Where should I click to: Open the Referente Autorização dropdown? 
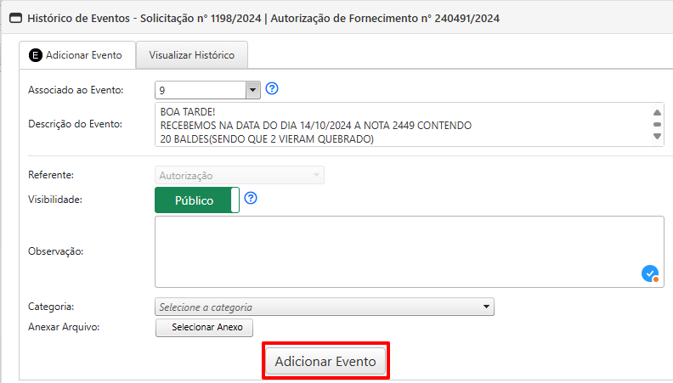pyautogui.click(x=240, y=175)
